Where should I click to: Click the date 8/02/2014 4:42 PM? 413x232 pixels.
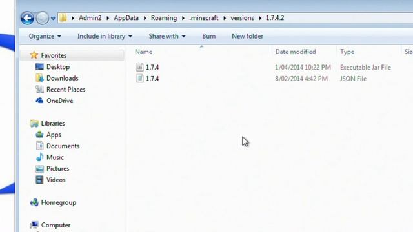pyautogui.click(x=301, y=79)
